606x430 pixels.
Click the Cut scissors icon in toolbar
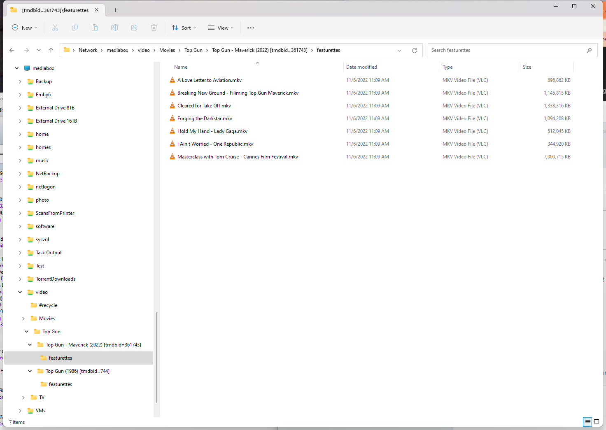(x=55, y=28)
